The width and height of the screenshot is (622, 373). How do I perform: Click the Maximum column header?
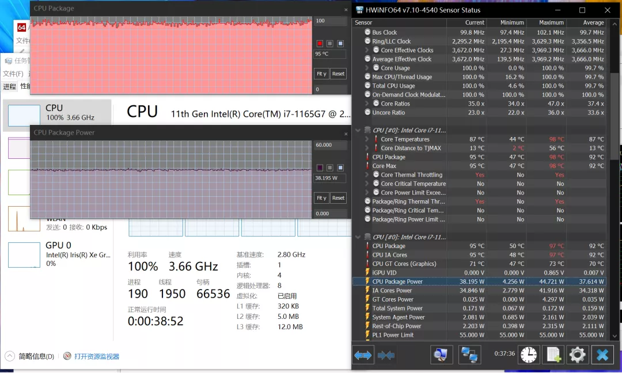click(x=546, y=22)
